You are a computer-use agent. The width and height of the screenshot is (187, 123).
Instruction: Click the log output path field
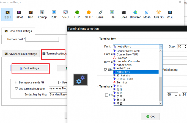[58, 88]
